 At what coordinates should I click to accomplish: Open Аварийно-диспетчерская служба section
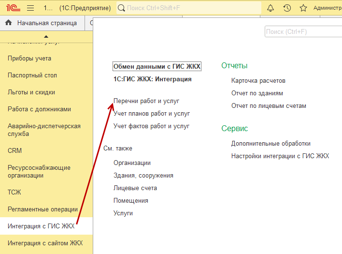pyautogui.click(x=44, y=130)
